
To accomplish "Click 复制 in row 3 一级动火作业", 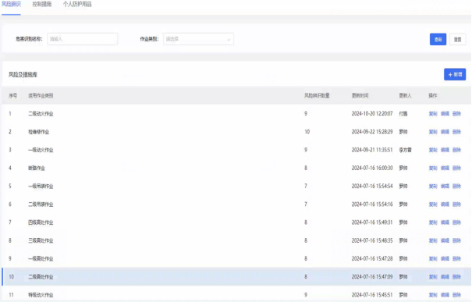I will click(433, 150).
